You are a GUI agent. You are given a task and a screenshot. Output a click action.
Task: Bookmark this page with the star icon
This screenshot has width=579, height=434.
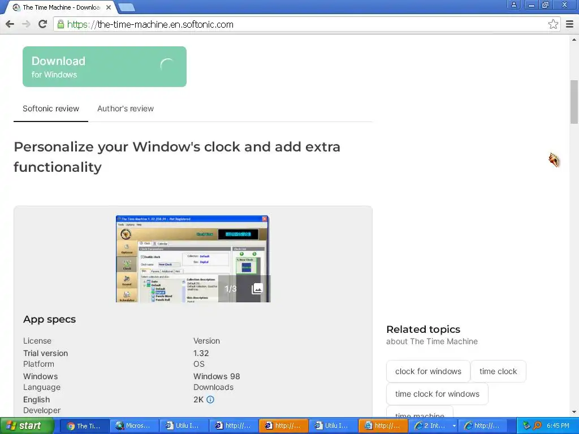[x=553, y=24]
